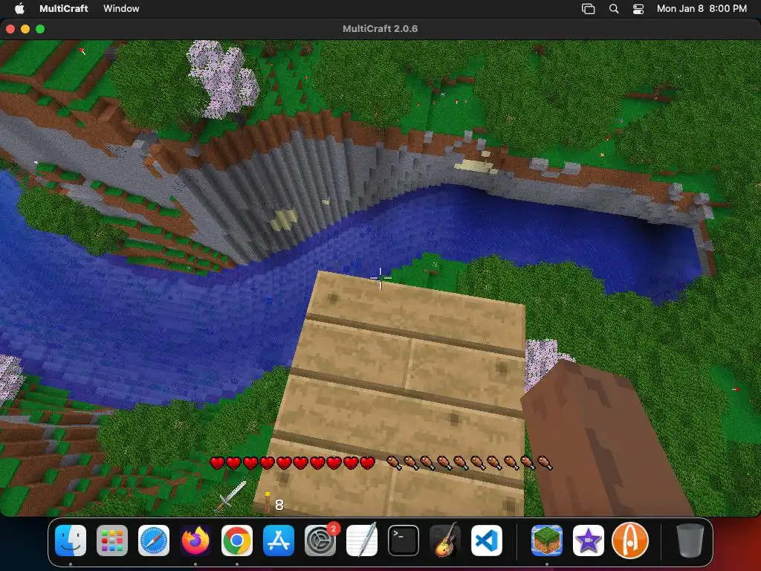The width and height of the screenshot is (761, 571).
Task: Open Visual Studio Code from the Dock
Action: [x=487, y=541]
